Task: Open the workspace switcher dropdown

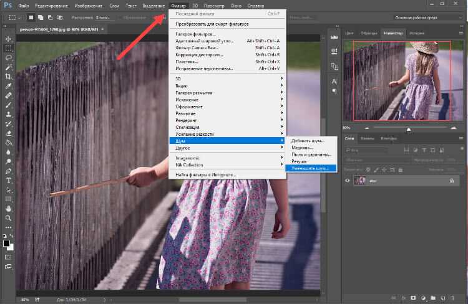Action: click(427, 17)
